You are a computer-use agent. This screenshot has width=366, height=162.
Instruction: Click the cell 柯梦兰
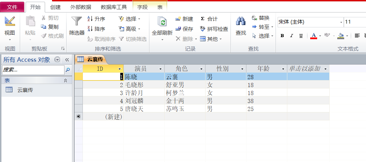tap(185, 93)
